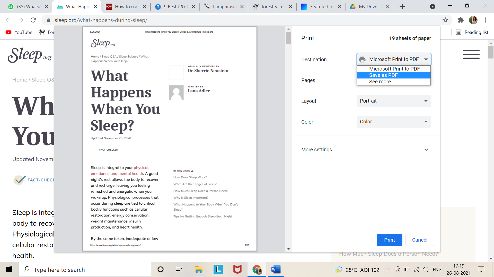This screenshot has height=277, width=494.
Task: Open the Color dropdown
Action: (x=393, y=122)
